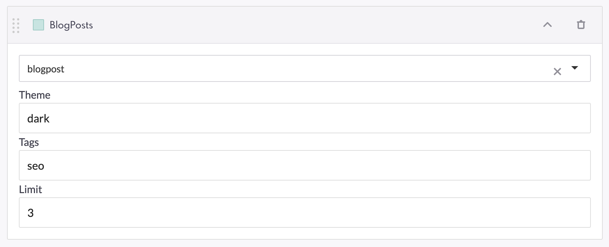
Task: Delete the BlogPosts block with trash icon
Action: click(x=581, y=25)
